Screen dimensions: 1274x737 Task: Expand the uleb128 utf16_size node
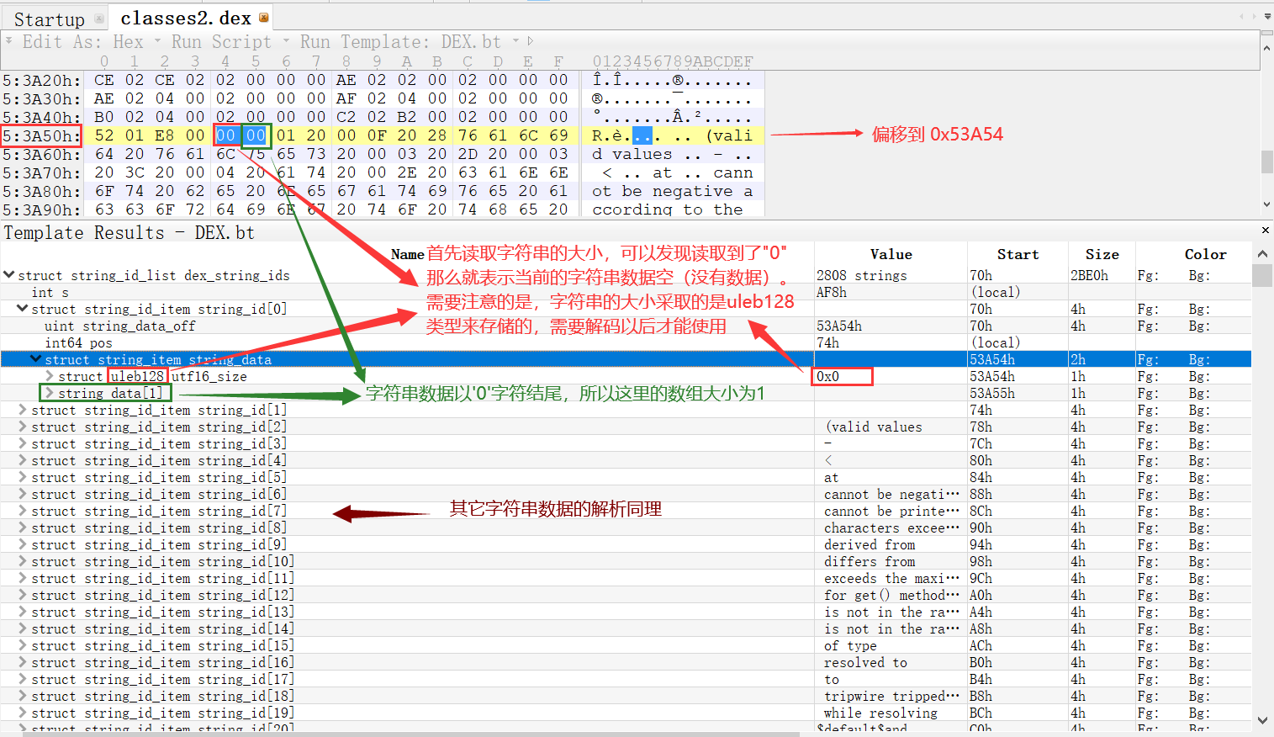[50, 376]
